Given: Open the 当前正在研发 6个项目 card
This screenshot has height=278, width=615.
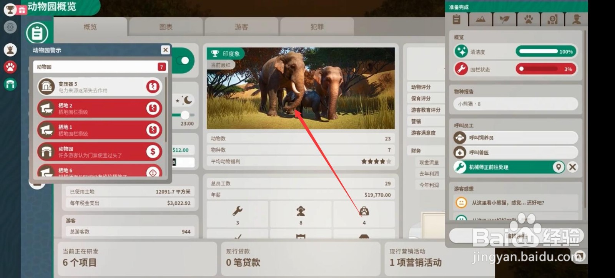Looking at the screenshot, I should [x=137, y=258].
